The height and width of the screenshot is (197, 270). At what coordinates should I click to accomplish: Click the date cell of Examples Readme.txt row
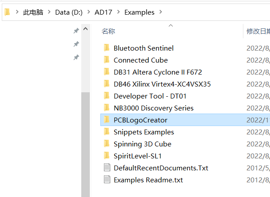point(258,180)
